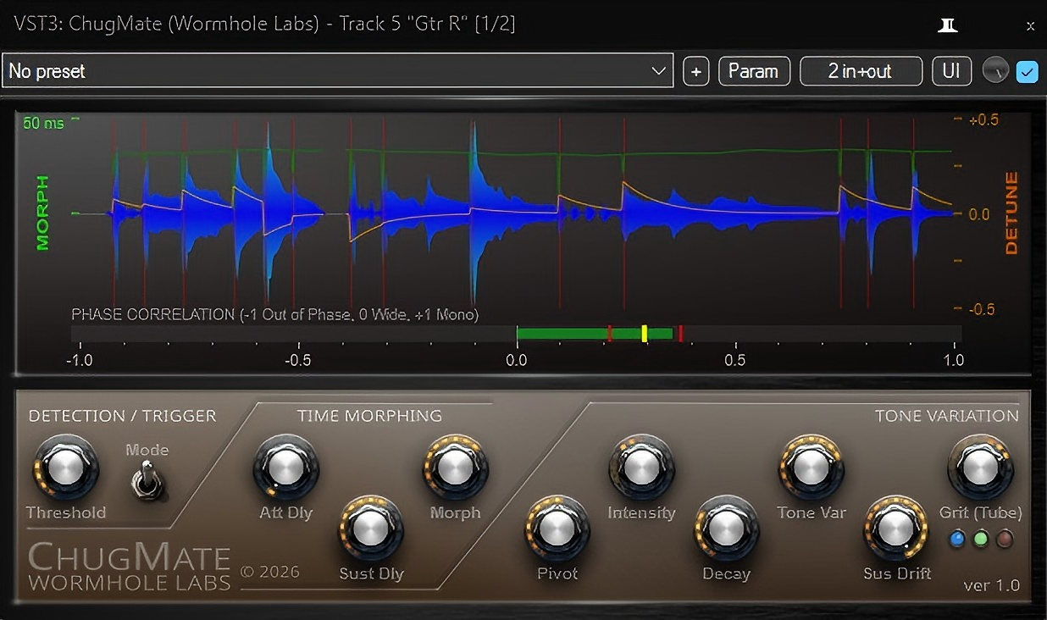Viewport: 1047px width, 620px height.
Task: Click the MORPH axis label
Action: 42,213
